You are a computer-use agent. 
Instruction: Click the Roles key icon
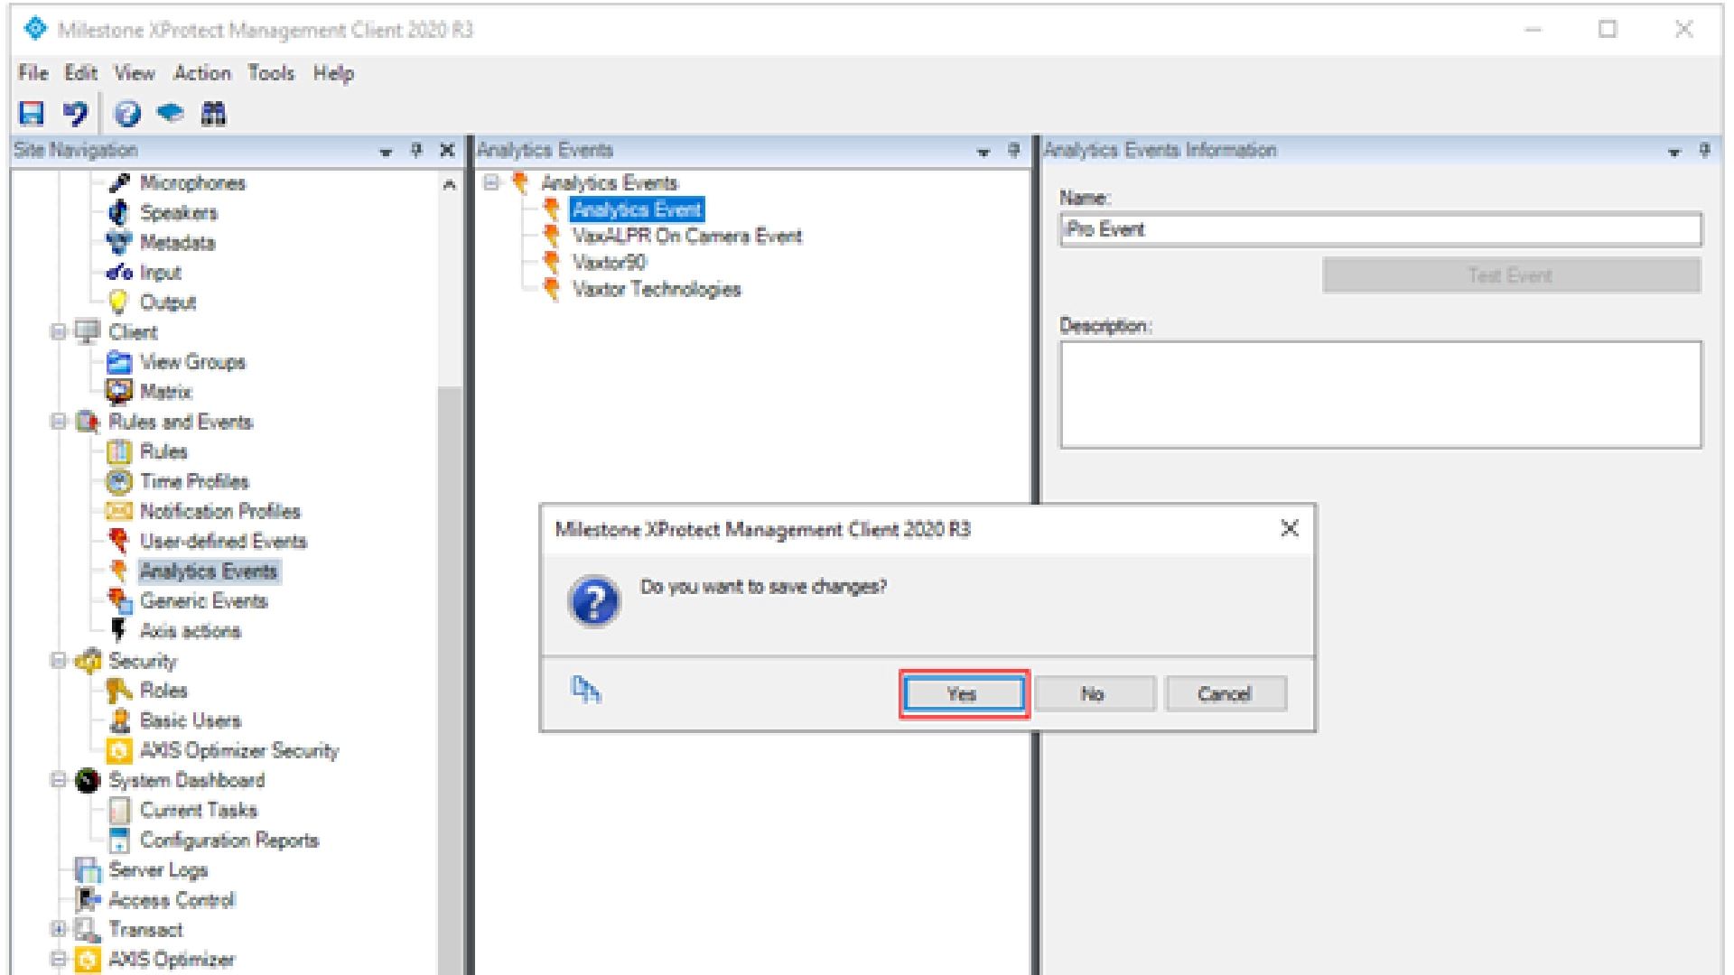pos(119,691)
